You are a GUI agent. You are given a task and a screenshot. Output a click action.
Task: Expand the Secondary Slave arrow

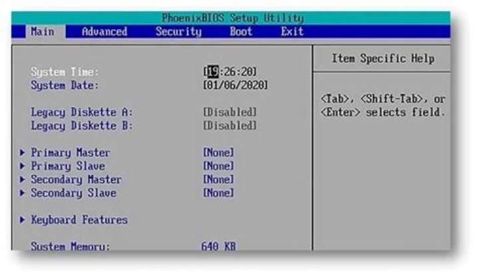(x=23, y=192)
